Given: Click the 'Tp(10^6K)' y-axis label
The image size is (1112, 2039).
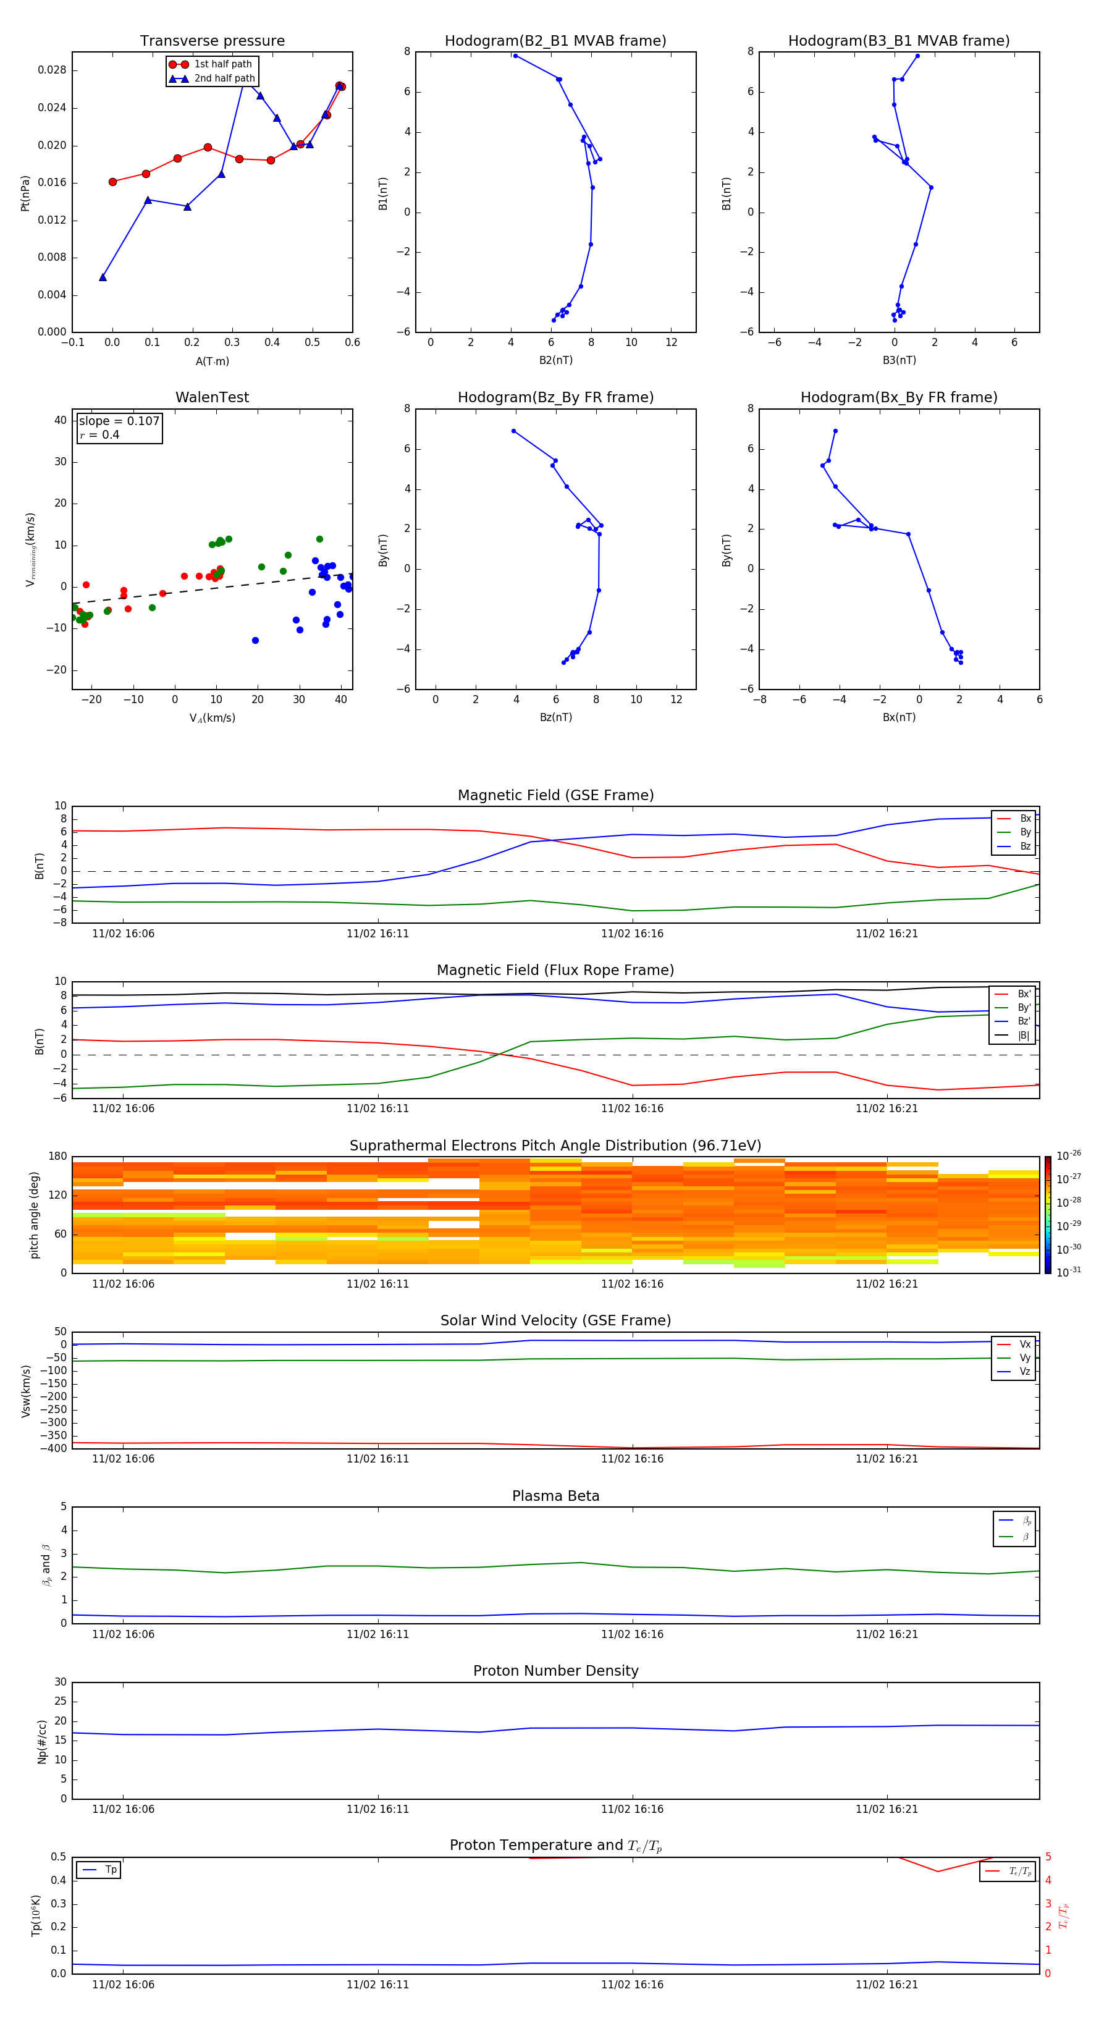Looking at the screenshot, I should tap(36, 1915).
